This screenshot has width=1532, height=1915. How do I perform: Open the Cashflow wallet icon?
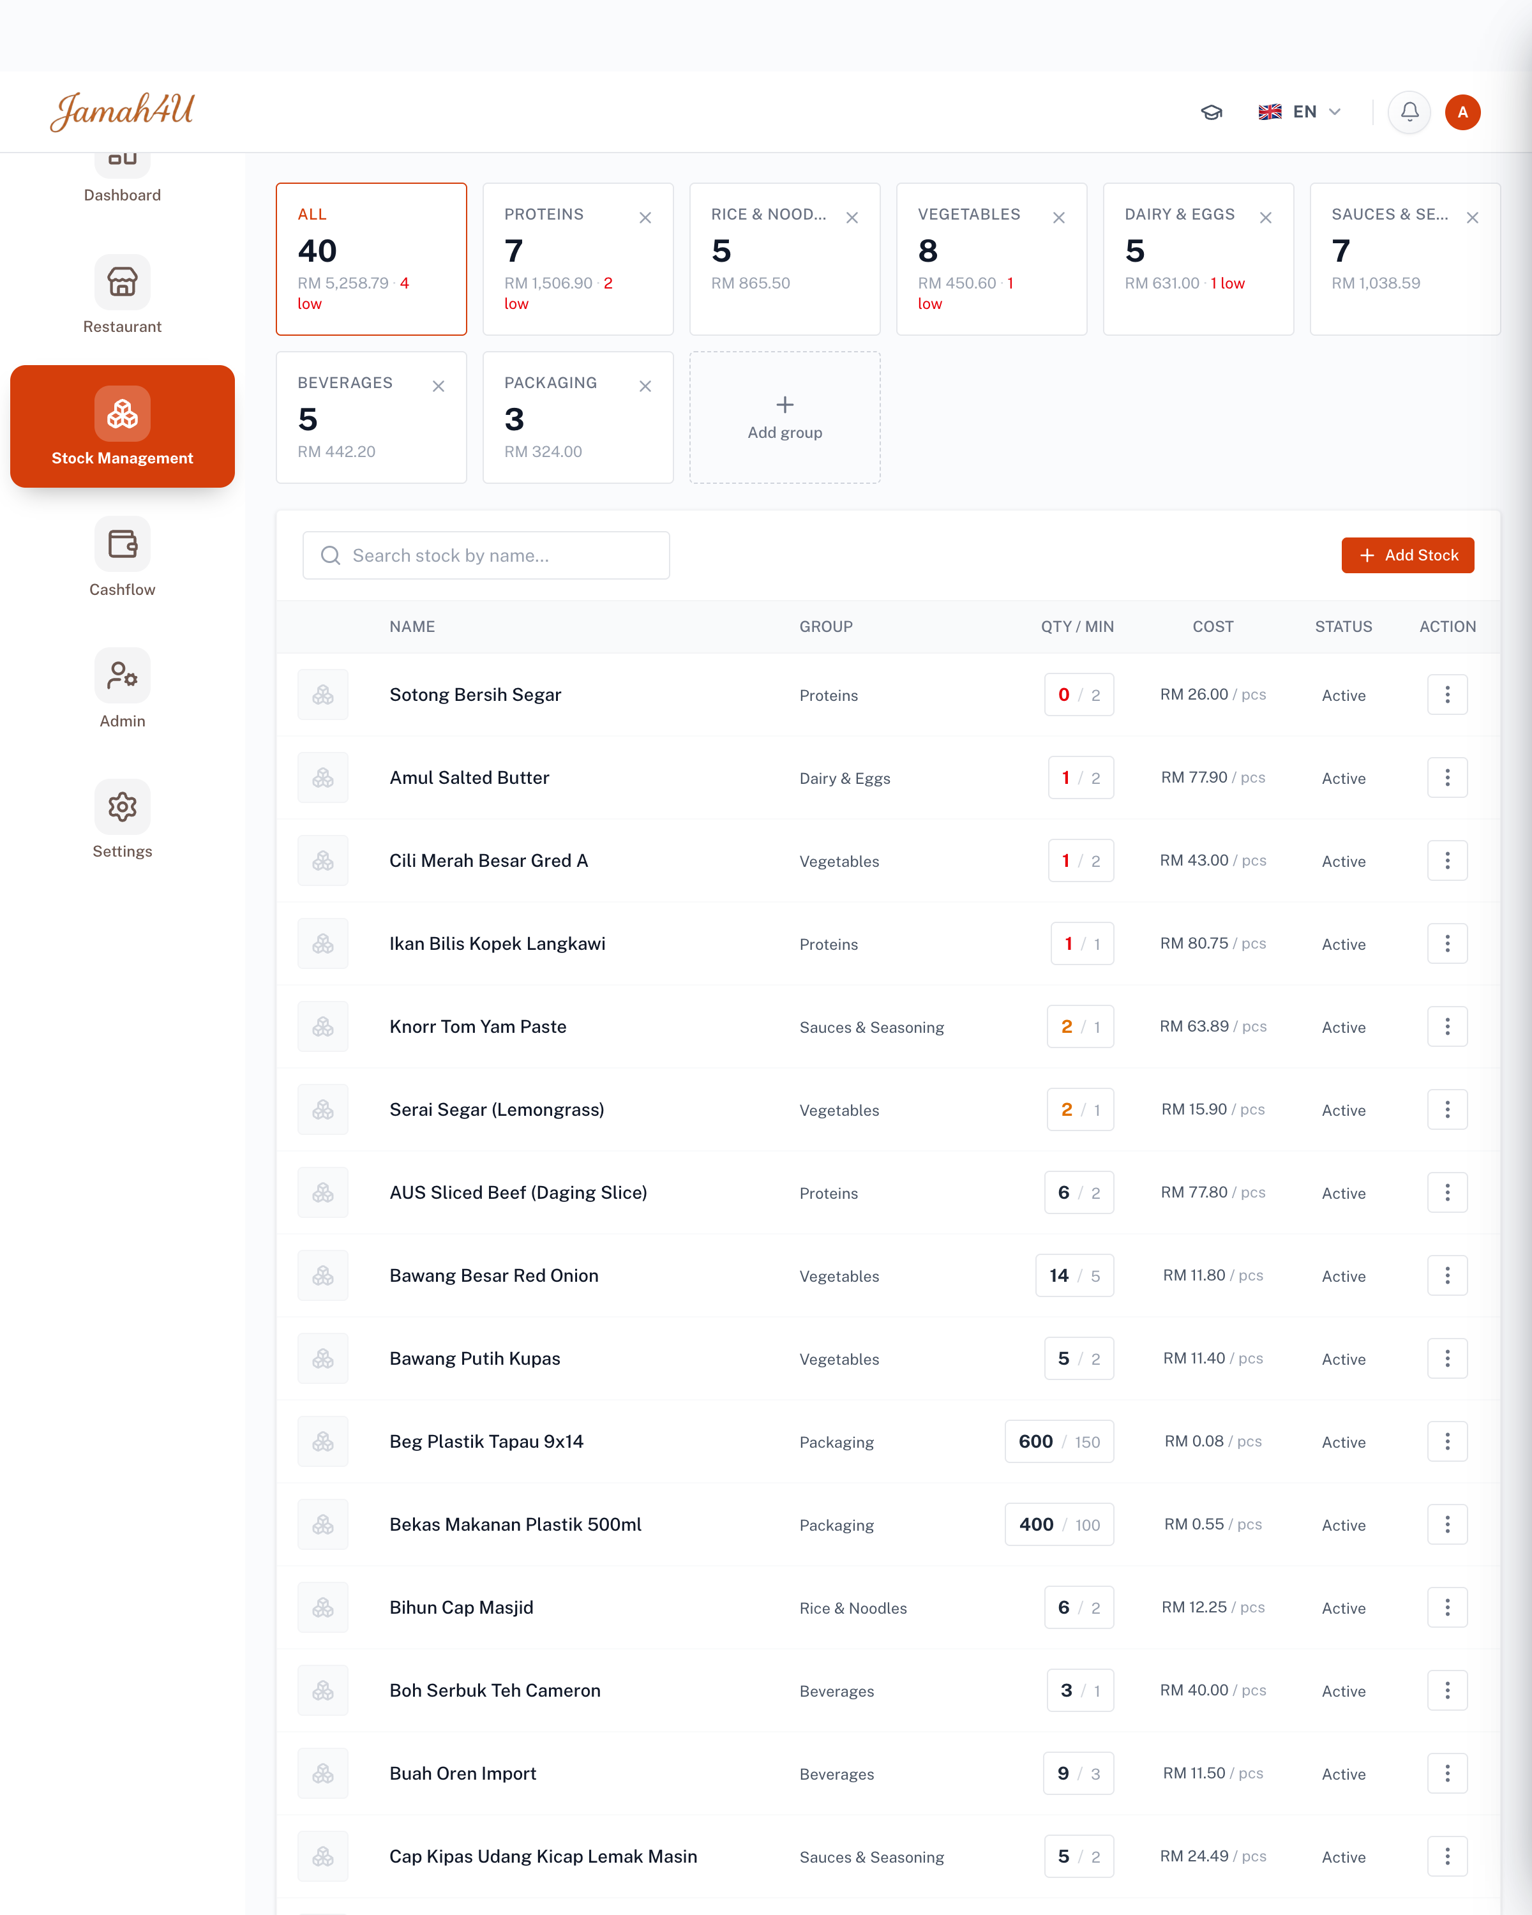point(123,544)
